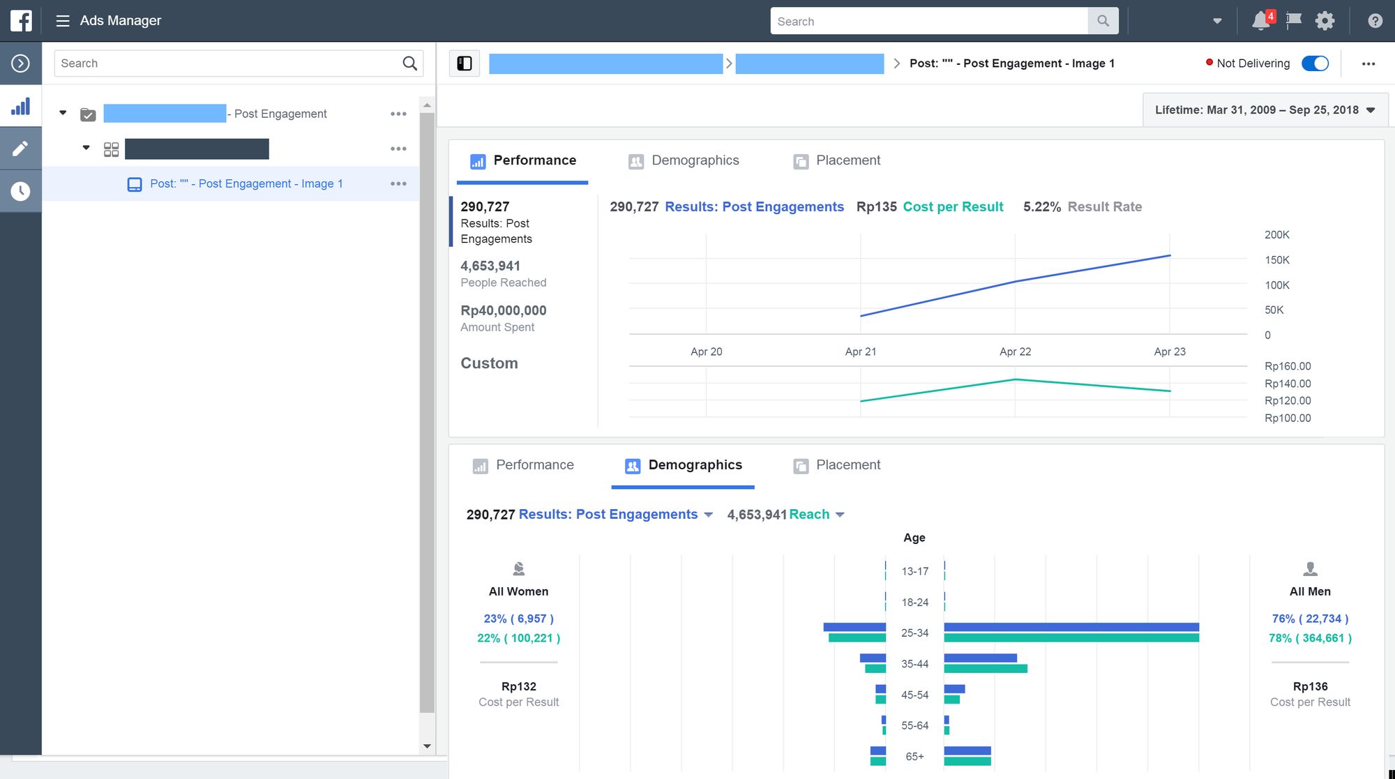Select the charts view sidebar icon
This screenshot has width=1395, height=779.
pyautogui.click(x=21, y=106)
